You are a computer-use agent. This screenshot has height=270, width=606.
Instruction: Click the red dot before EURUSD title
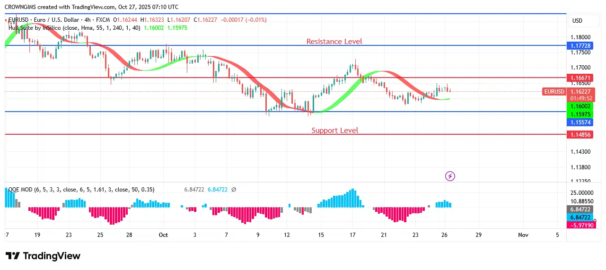click(6, 20)
